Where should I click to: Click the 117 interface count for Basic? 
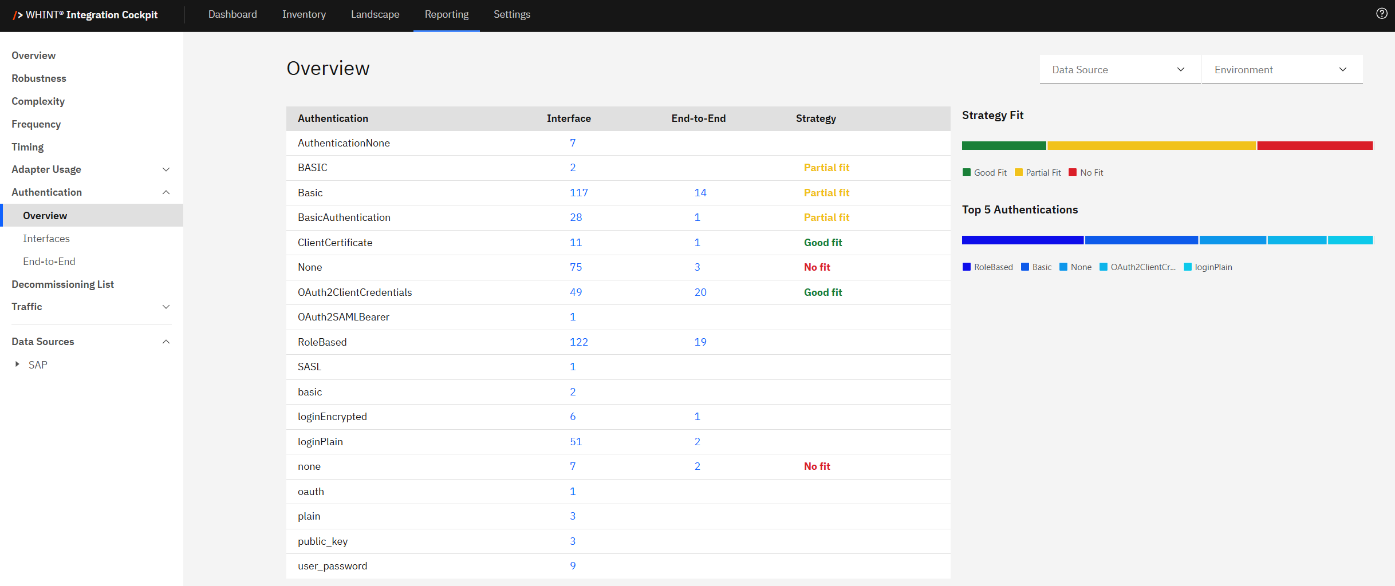coord(578,193)
